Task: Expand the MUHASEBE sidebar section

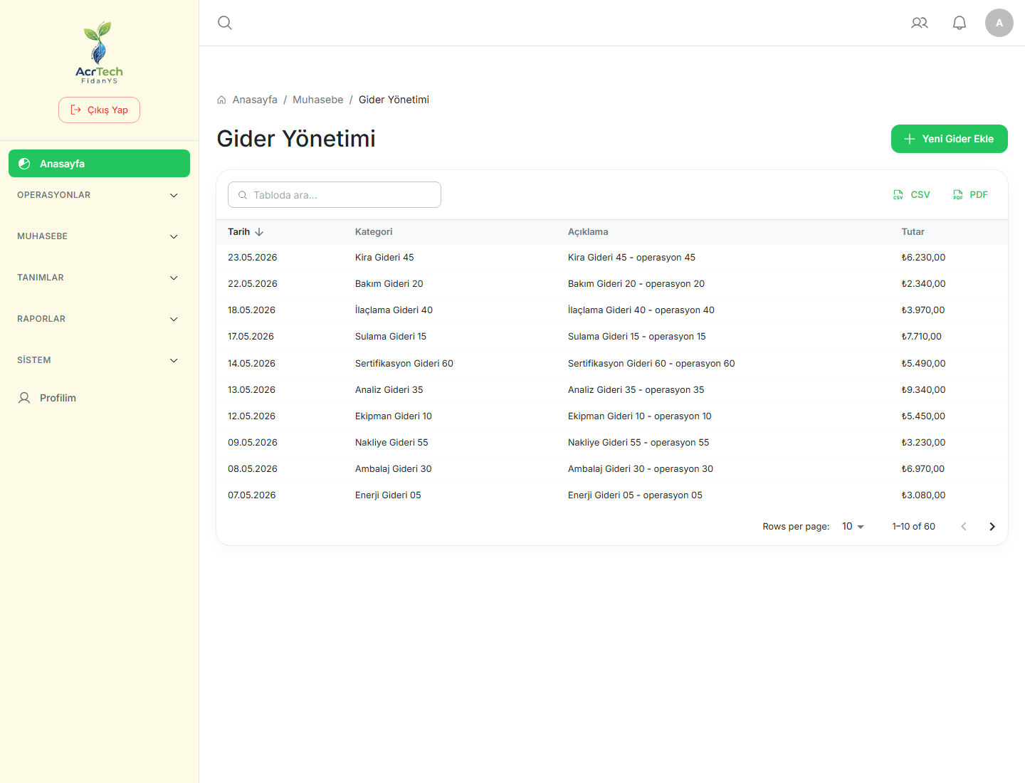Action: pos(99,236)
